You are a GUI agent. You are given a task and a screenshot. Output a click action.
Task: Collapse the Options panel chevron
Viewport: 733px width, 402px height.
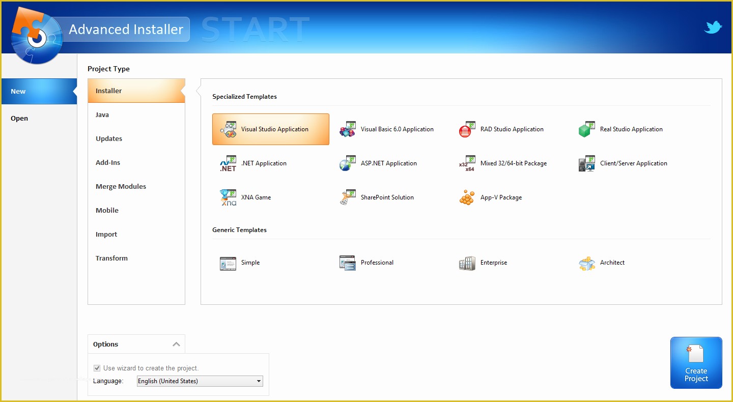176,344
